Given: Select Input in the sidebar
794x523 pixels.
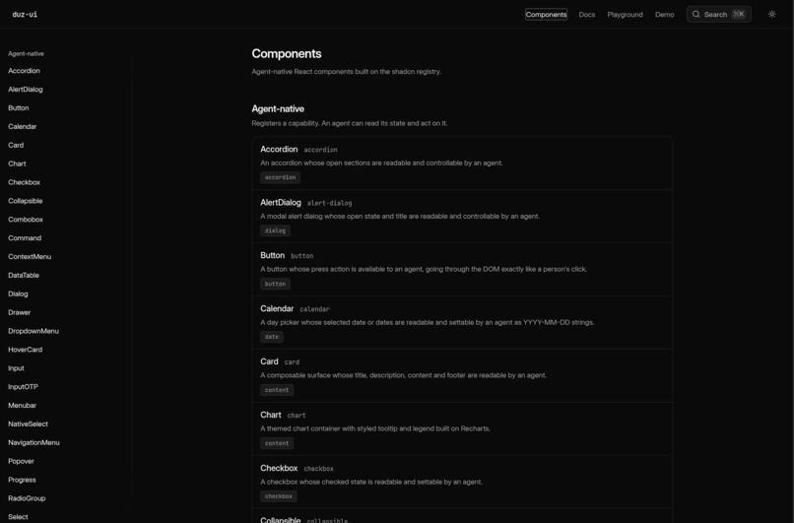Looking at the screenshot, I should [x=16, y=367].
